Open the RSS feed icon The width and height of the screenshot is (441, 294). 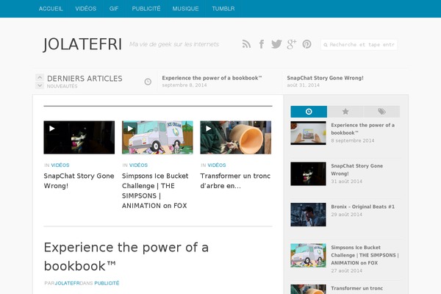point(246,44)
